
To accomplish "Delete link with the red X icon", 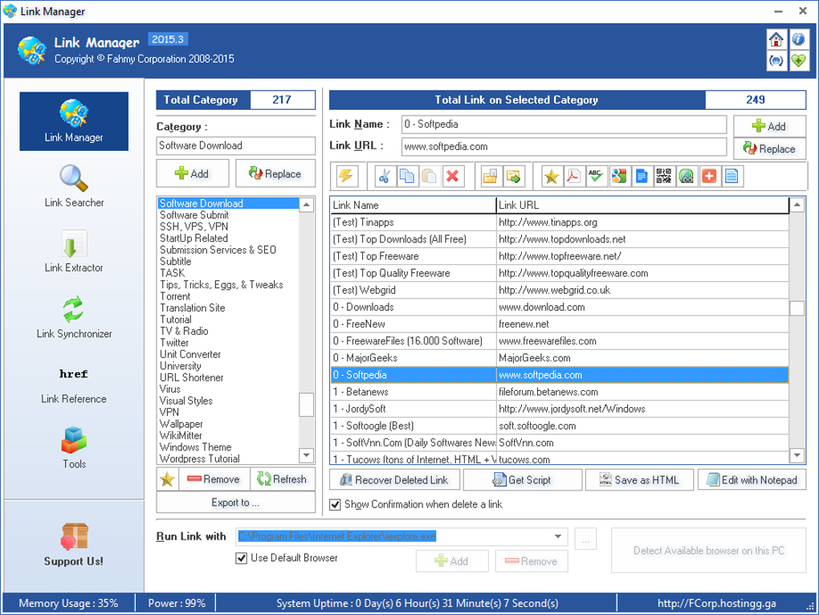I will tap(452, 177).
